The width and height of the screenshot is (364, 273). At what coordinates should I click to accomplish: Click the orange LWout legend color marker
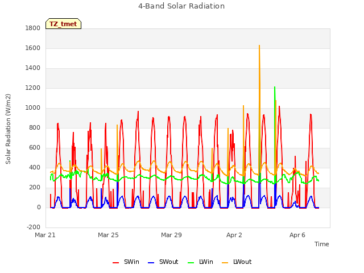pyautogui.click(x=225, y=263)
